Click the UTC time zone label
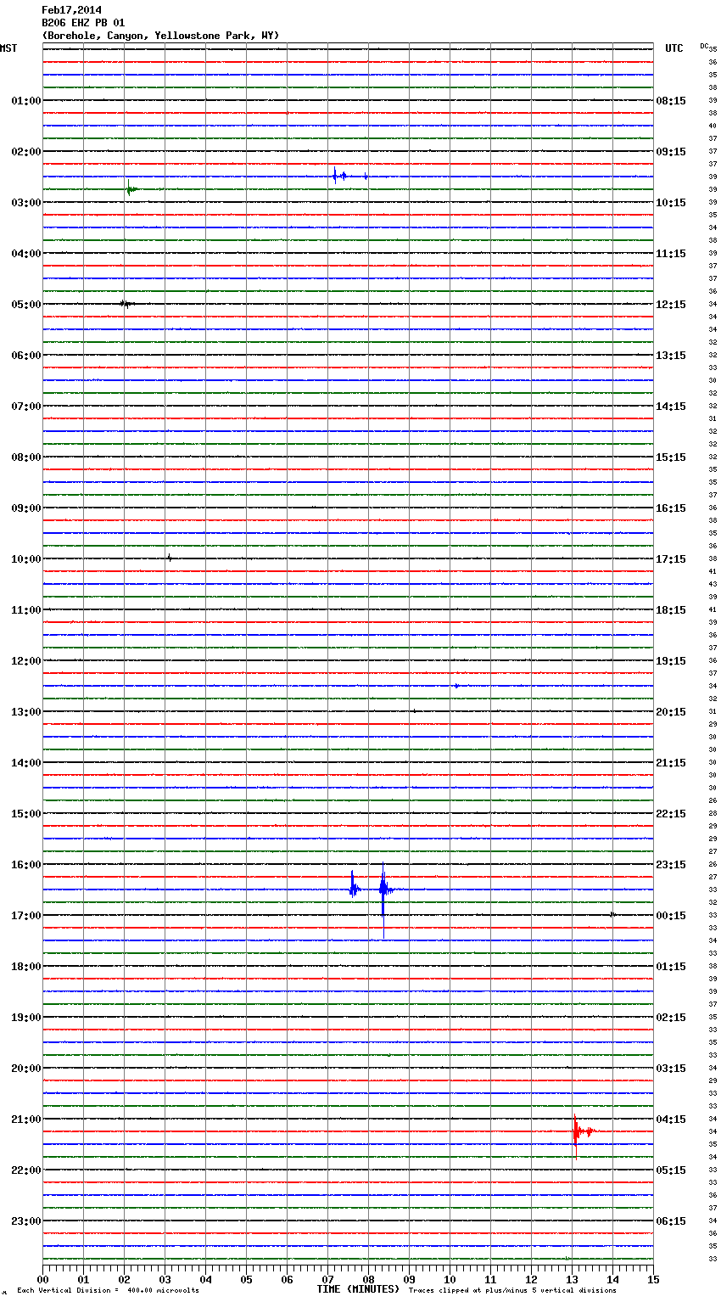721x1302 pixels. (674, 48)
